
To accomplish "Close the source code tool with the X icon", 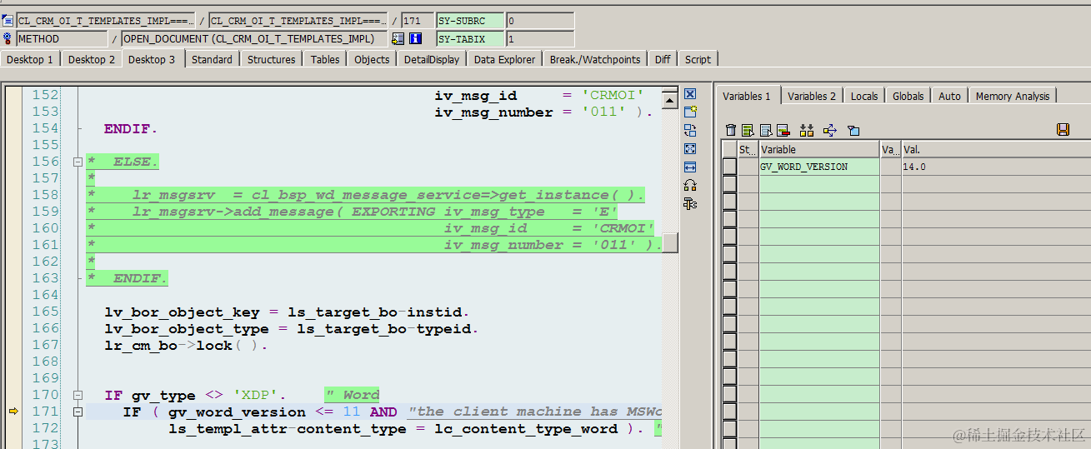I will pyautogui.click(x=690, y=93).
